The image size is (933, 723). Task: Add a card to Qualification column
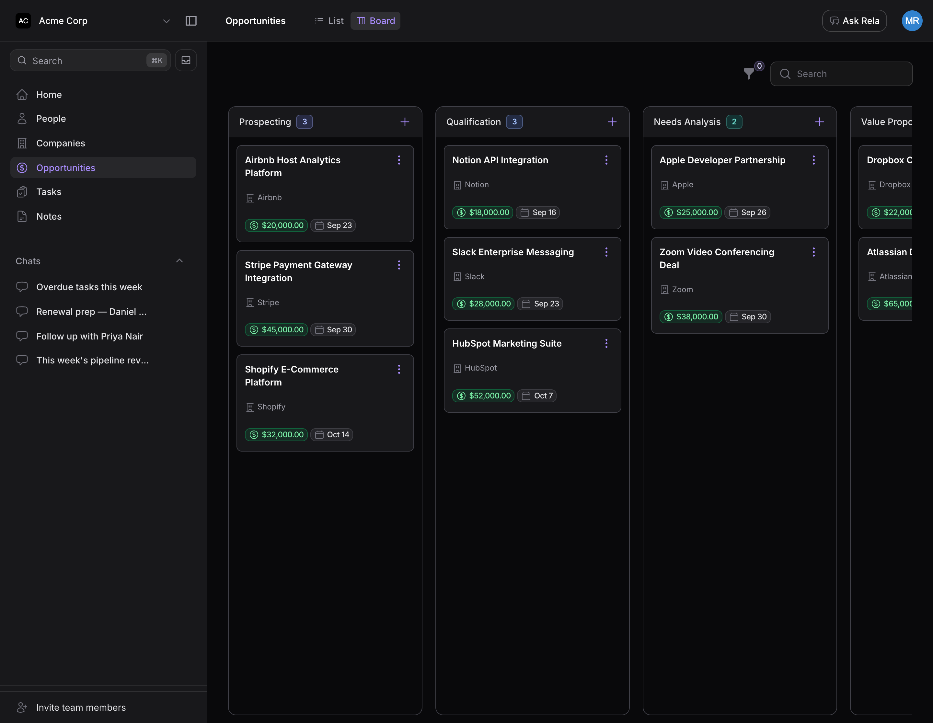click(x=612, y=122)
